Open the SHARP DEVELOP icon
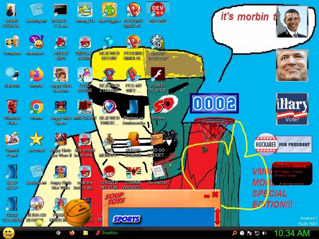Viewport: 319px width, 239px height. point(158,47)
